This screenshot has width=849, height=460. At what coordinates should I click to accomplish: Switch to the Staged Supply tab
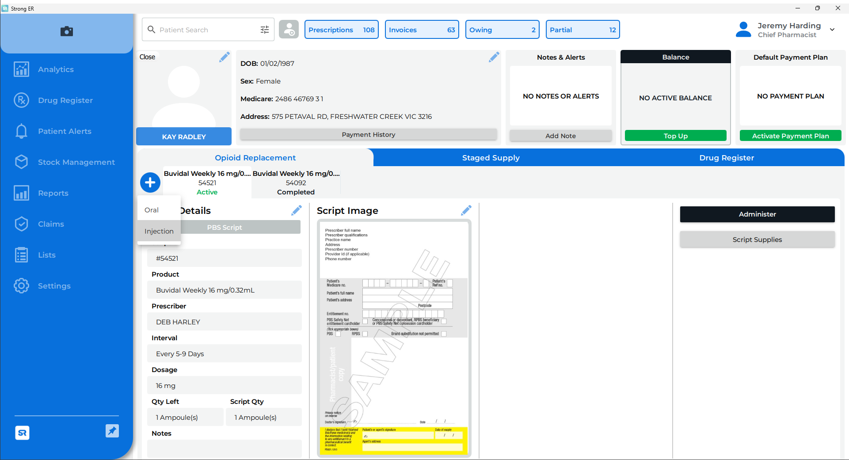point(491,158)
